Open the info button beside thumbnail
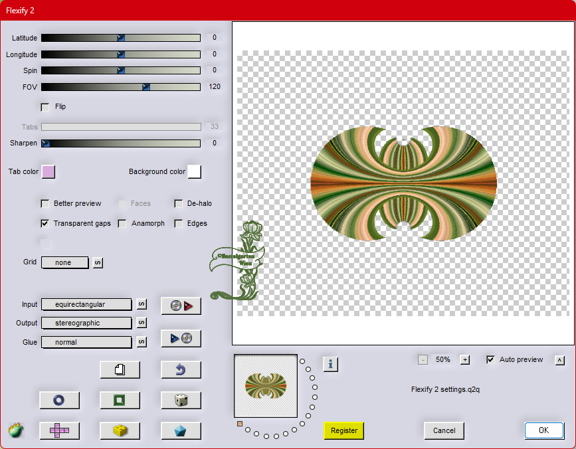Screen dimensions: 576x449 coord(331,363)
